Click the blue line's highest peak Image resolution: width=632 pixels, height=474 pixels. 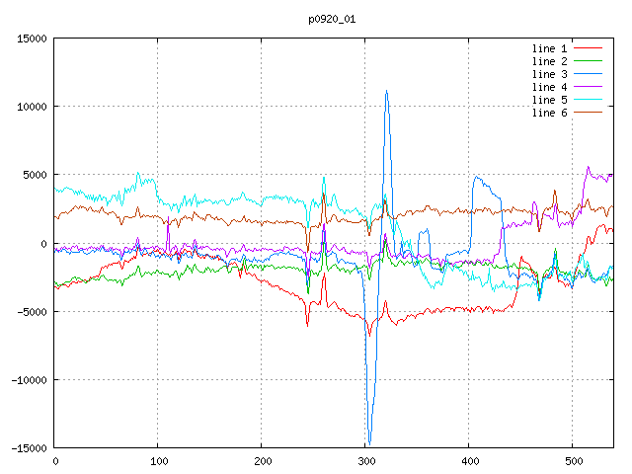pos(386,92)
